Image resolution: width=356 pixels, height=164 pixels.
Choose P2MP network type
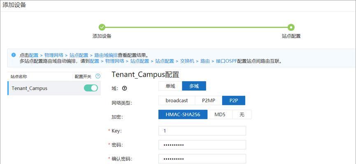(208, 101)
